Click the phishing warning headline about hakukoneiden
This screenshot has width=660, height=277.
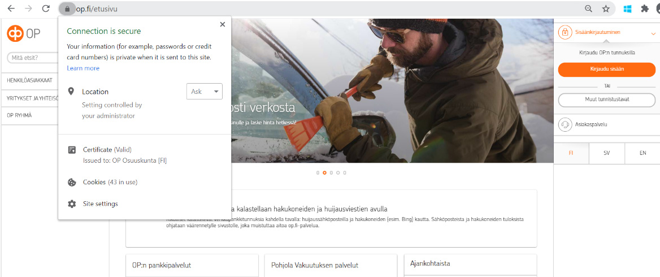tap(310, 209)
